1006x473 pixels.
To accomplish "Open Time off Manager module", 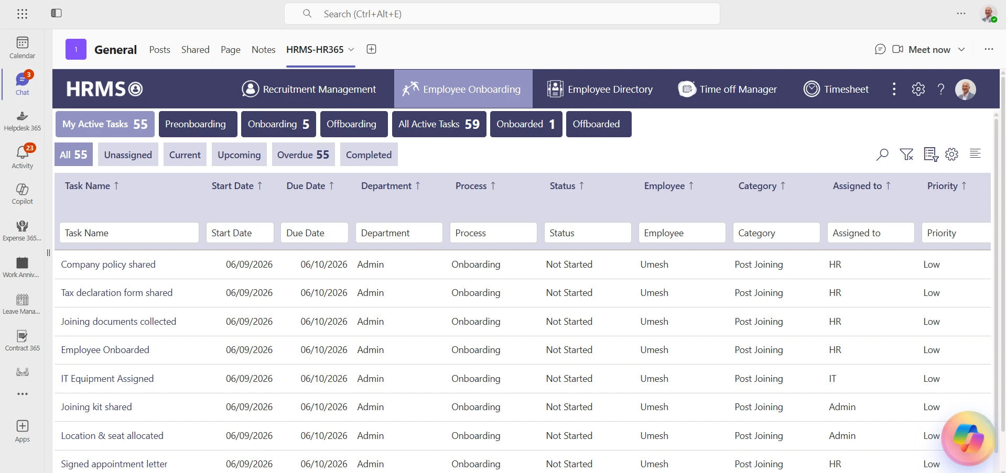I will click(x=728, y=89).
